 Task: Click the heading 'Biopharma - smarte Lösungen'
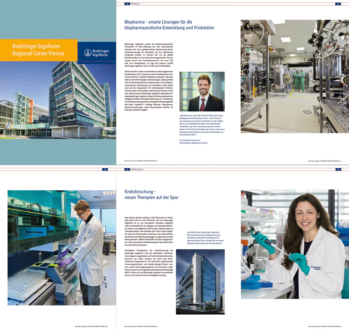169,25
